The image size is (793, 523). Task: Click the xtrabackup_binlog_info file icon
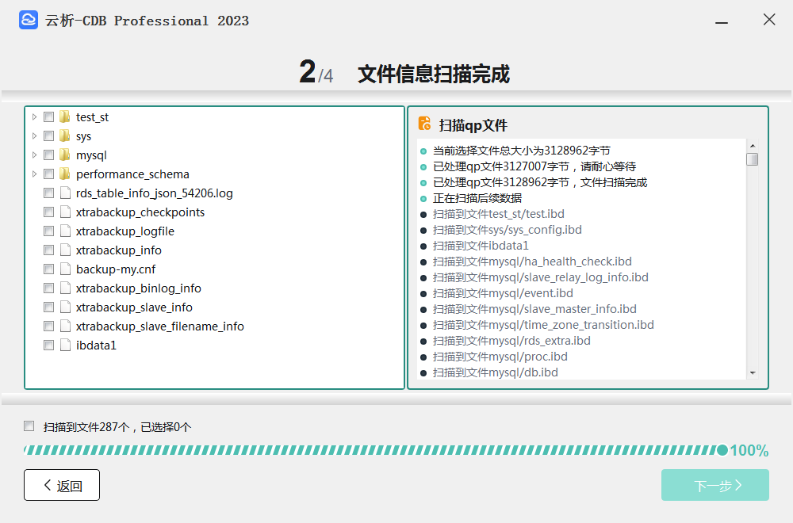(x=65, y=288)
